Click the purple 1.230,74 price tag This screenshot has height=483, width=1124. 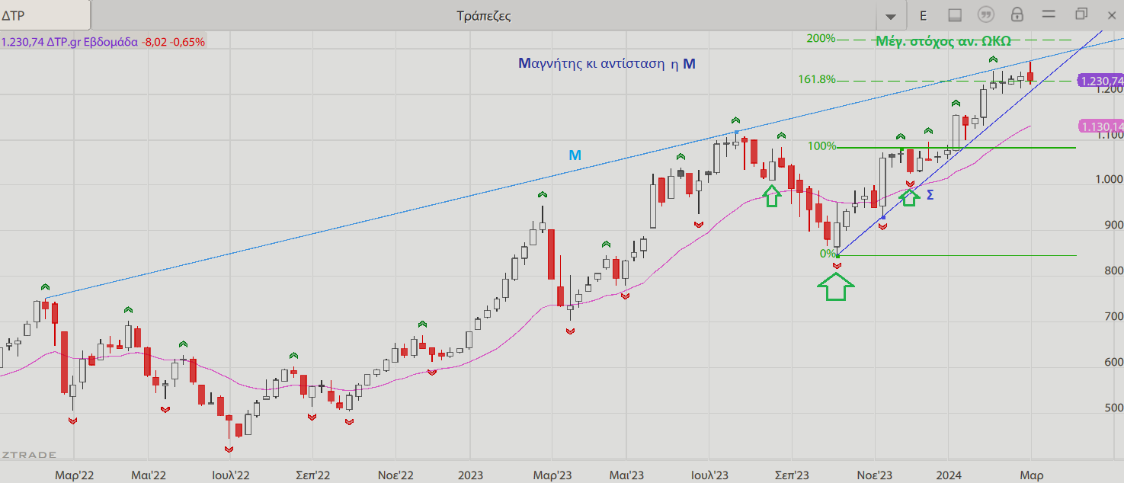click(1100, 82)
